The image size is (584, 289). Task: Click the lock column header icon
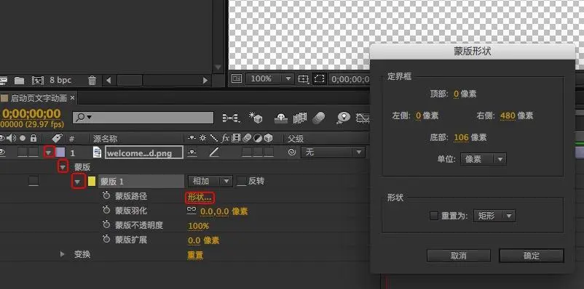tap(33, 138)
